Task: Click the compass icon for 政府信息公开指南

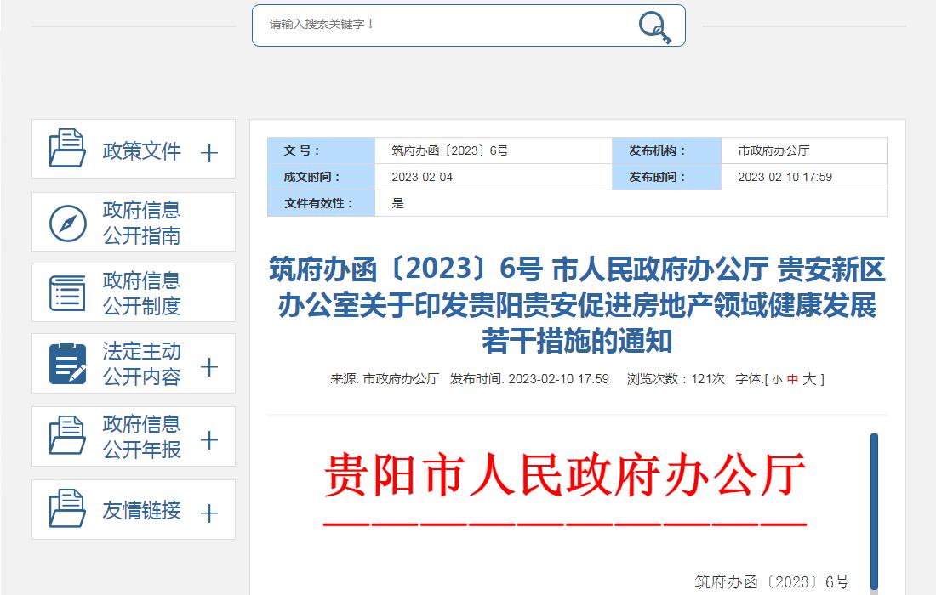Action: [67, 223]
